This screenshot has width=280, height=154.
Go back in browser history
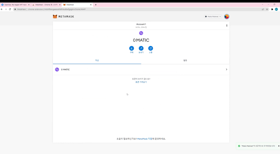pos(2,9)
